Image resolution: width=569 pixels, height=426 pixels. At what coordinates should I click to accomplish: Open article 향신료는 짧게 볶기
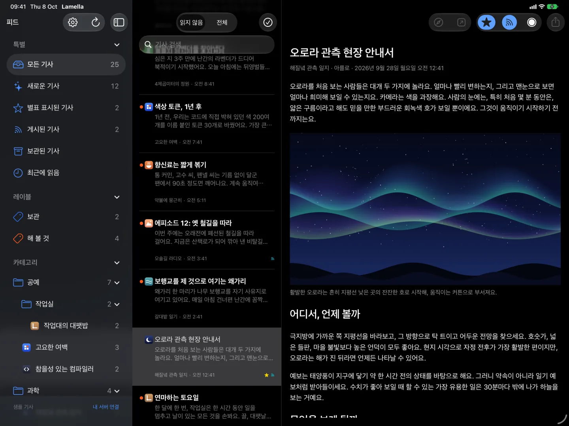click(207, 182)
